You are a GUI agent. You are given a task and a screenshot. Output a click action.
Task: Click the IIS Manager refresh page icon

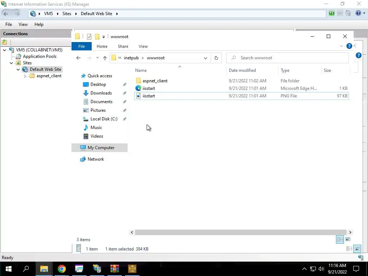tap(331, 13)
